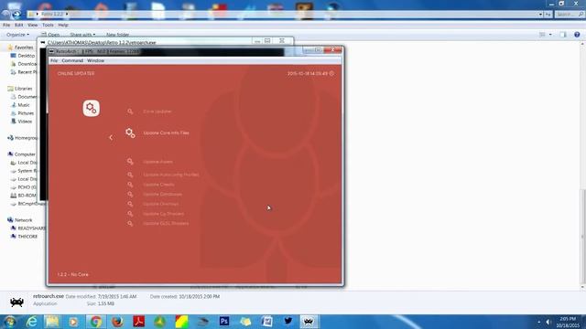Select the Core Updater entry
Screen dimensions: 586x329
click(x=157, y=111)
